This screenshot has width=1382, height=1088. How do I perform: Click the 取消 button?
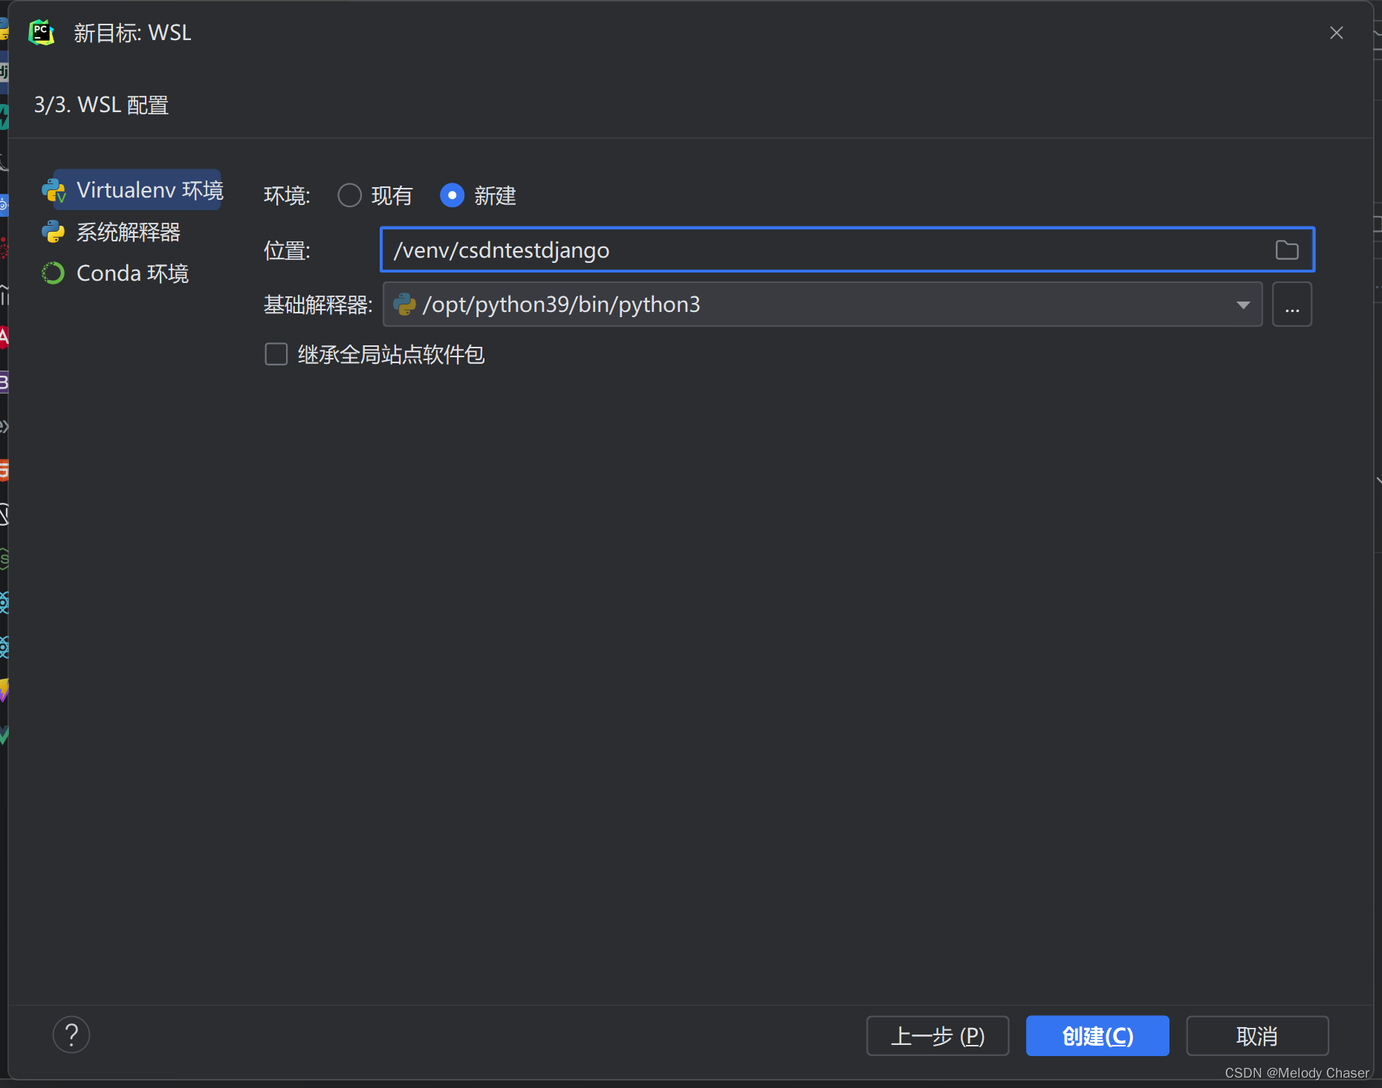[x=1257, y=1035]
